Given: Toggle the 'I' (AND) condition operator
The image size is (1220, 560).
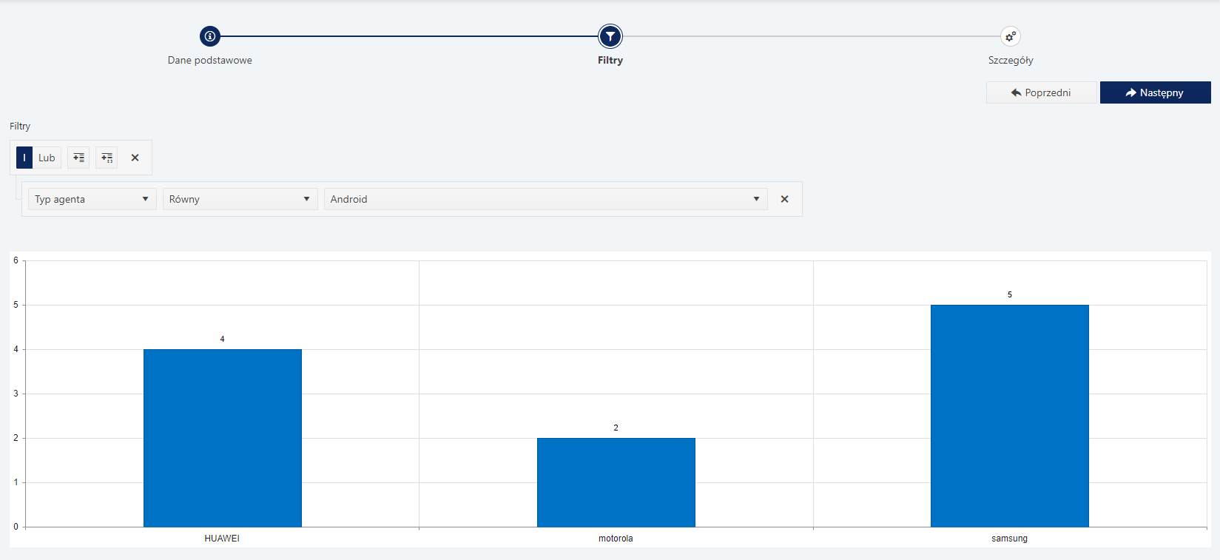Looking at the screenshot, I should [x=24, y=158].
